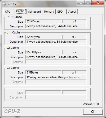106x118 pixels.
Task: Click the CPU-Z window title text
Action: (x=12, y=4)
